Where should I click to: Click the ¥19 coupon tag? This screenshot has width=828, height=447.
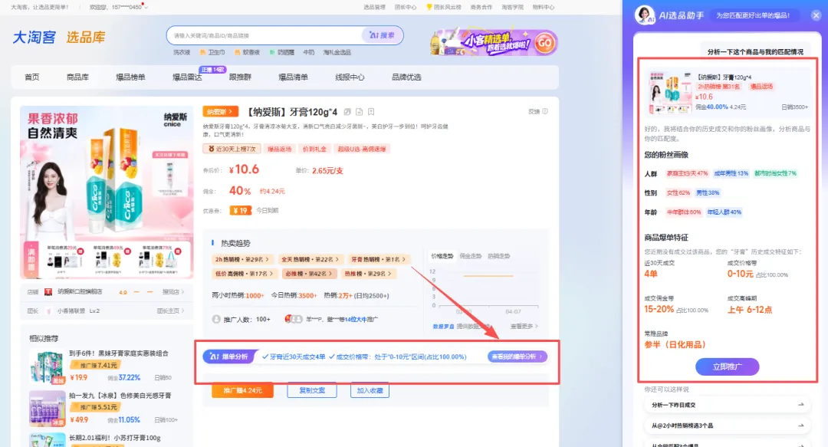pyautogui.click(x=240, y=210)
